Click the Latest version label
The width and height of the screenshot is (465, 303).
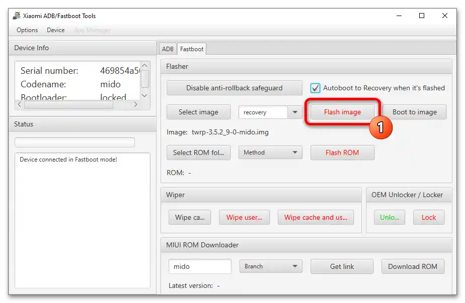tap(191, 285)
